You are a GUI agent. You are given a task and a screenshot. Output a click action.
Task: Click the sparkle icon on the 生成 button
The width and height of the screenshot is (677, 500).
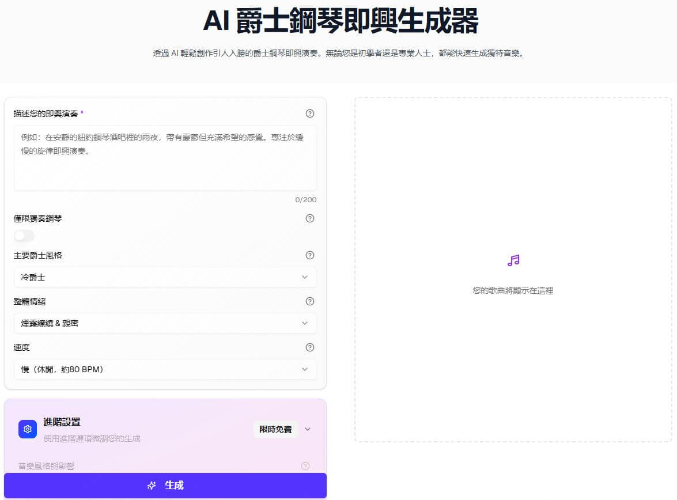click(x=152, y=486)
